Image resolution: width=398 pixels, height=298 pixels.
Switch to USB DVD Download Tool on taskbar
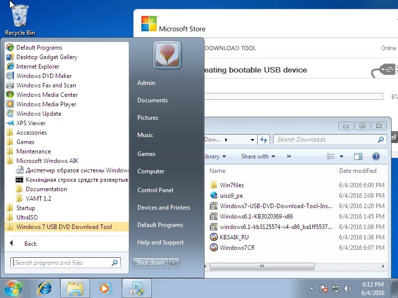point(137,289)
